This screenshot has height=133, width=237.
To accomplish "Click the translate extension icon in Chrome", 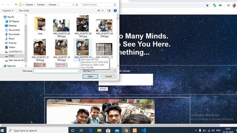I will click(x=214, y=6).
